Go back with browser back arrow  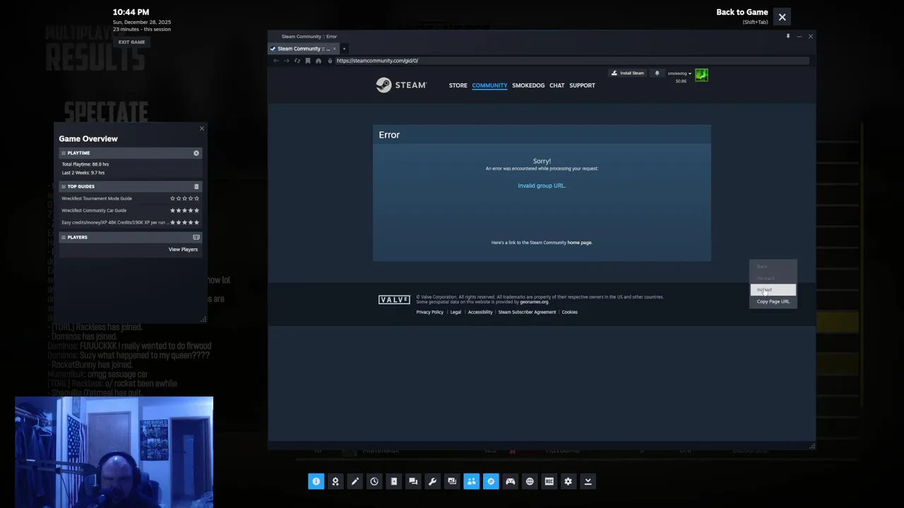[276, 61]
